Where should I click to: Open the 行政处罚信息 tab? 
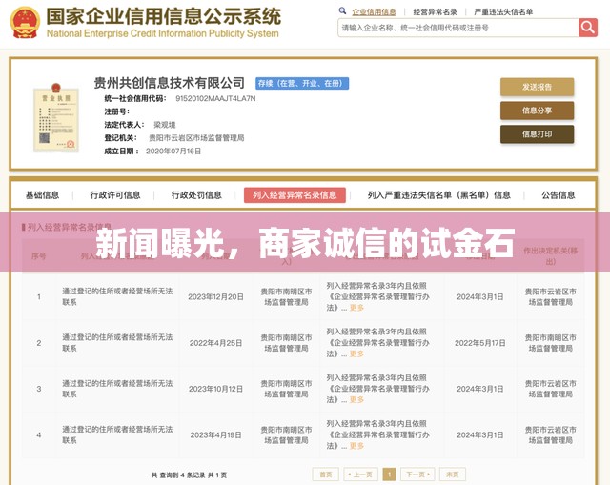click(196, 194)
